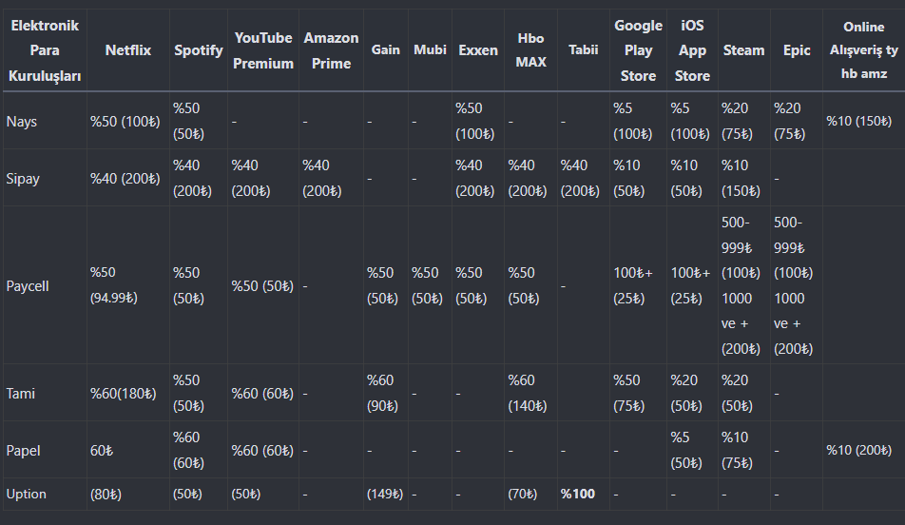Select the Hbo MAX header

click(x=531, y=49)
